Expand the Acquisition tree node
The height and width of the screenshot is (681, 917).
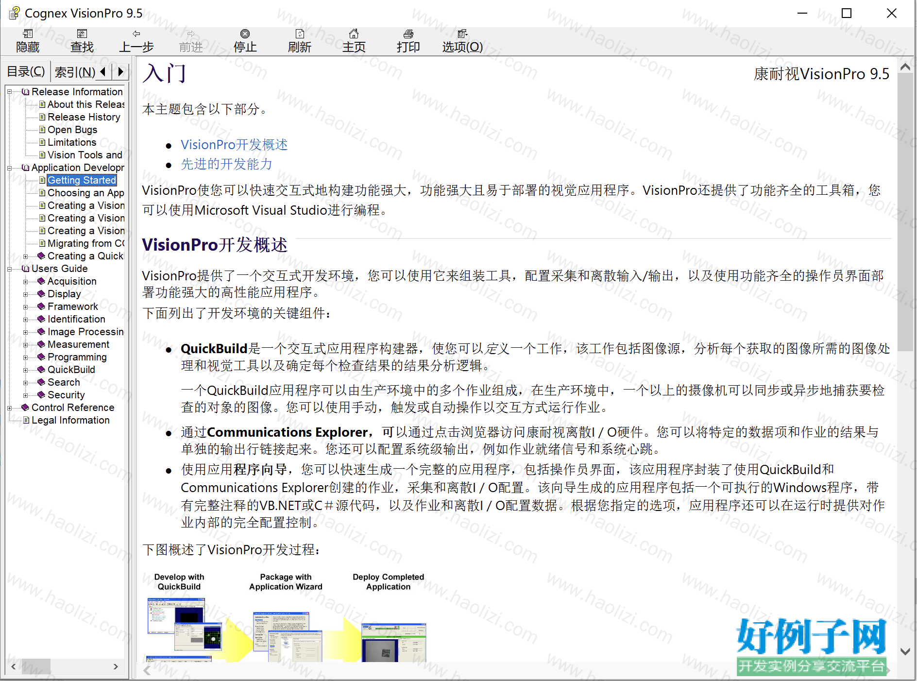coord(26,282)
